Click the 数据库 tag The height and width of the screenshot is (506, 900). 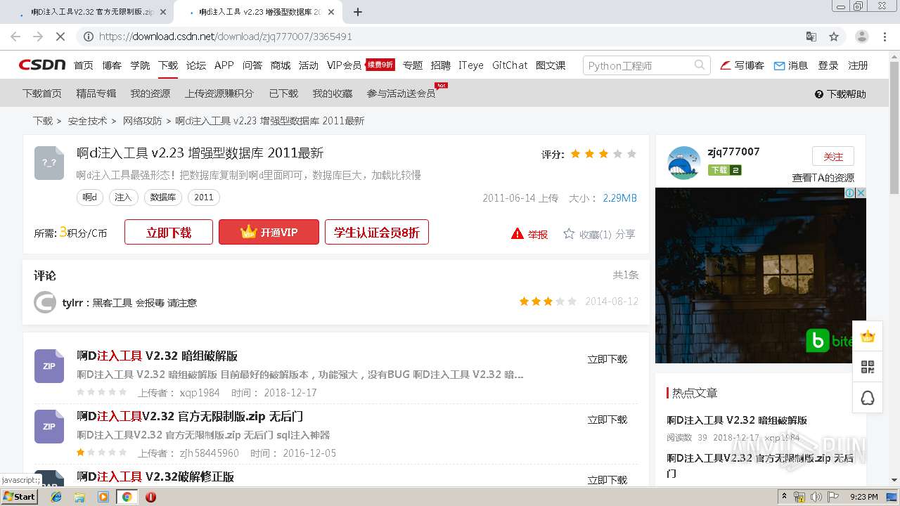[163, 197]
